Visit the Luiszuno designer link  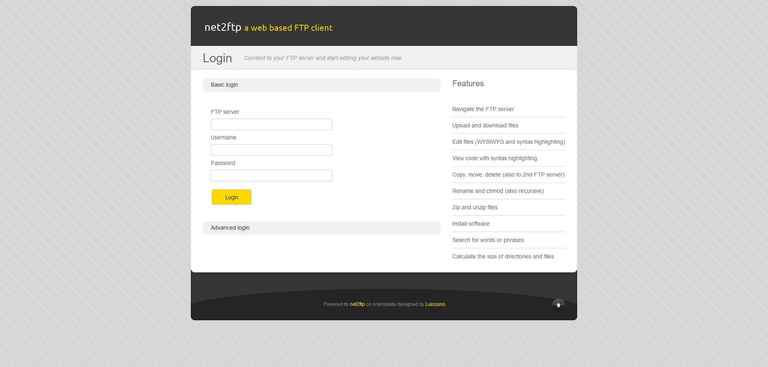[x=435, y=304]
